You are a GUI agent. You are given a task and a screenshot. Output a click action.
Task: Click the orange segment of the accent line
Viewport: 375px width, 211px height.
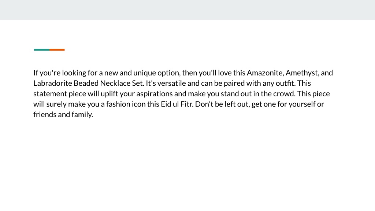(x=57, y=50)
